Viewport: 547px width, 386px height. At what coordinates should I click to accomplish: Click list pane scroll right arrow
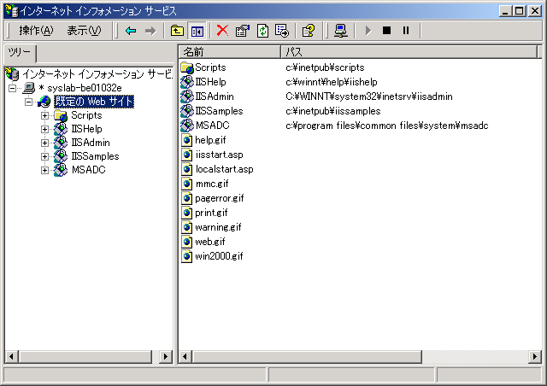[534, 356]
